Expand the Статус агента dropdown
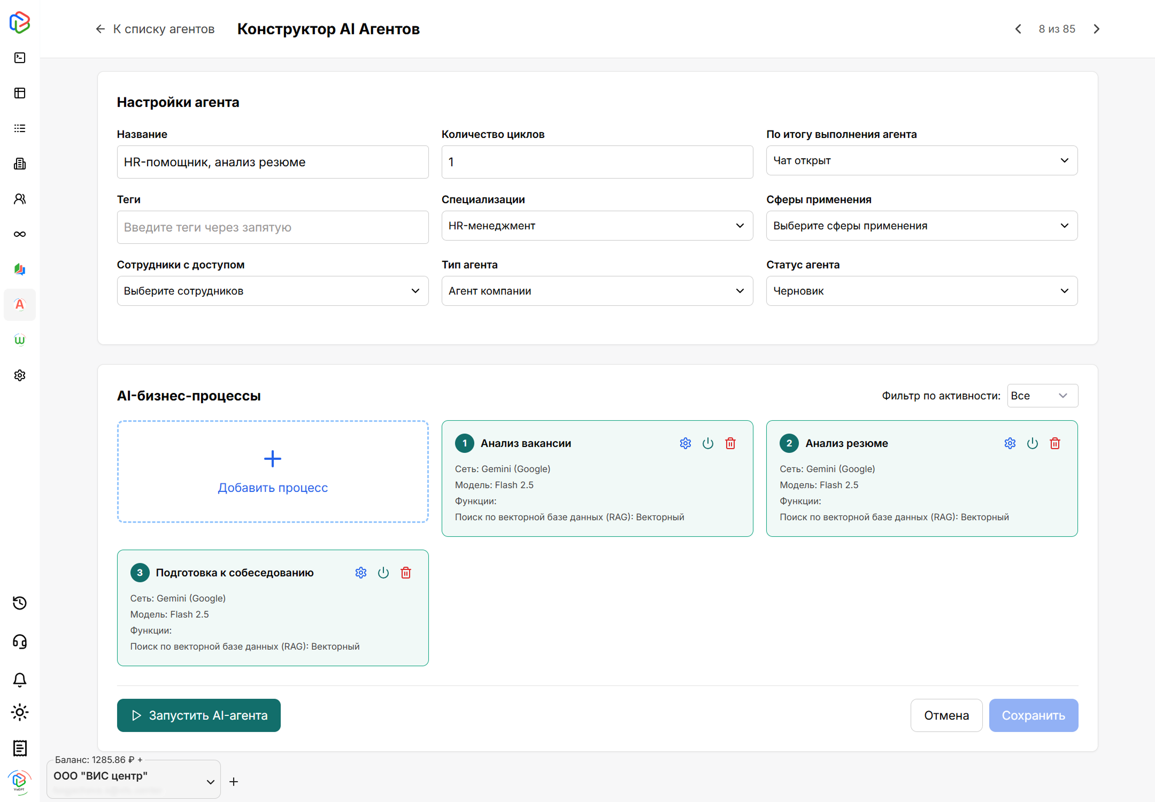Screen dimensions: 1155x802 (921, 290)
